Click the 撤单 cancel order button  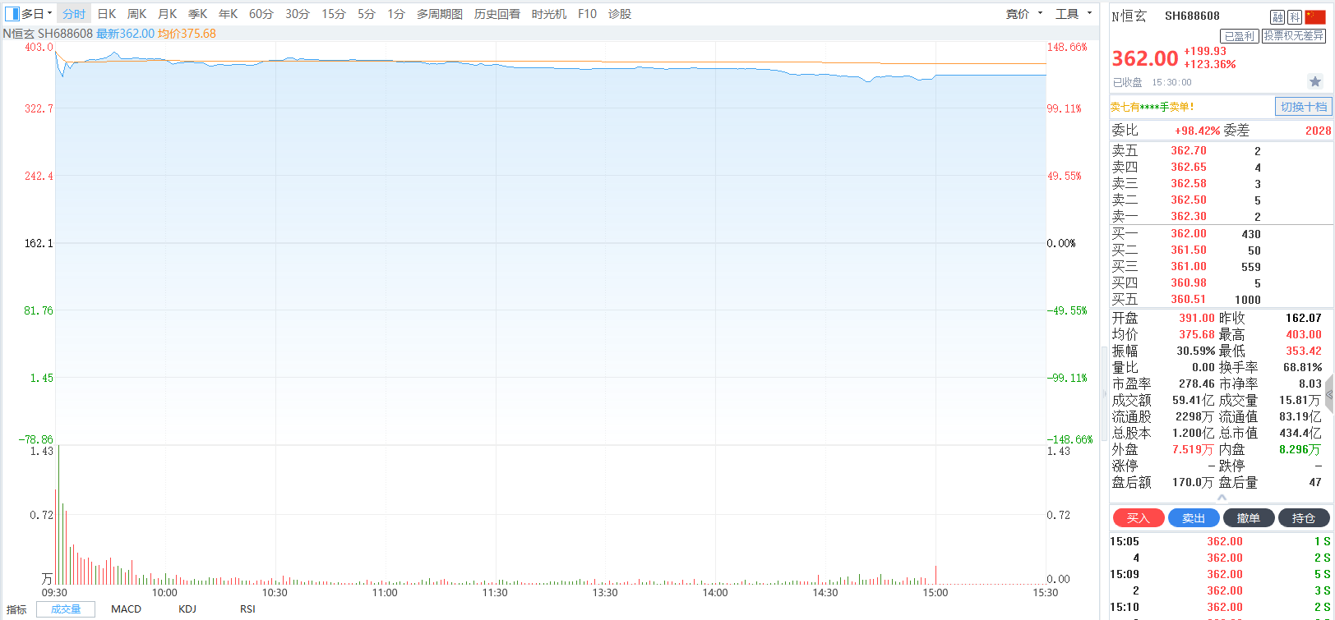click(x=1249, y=518)
